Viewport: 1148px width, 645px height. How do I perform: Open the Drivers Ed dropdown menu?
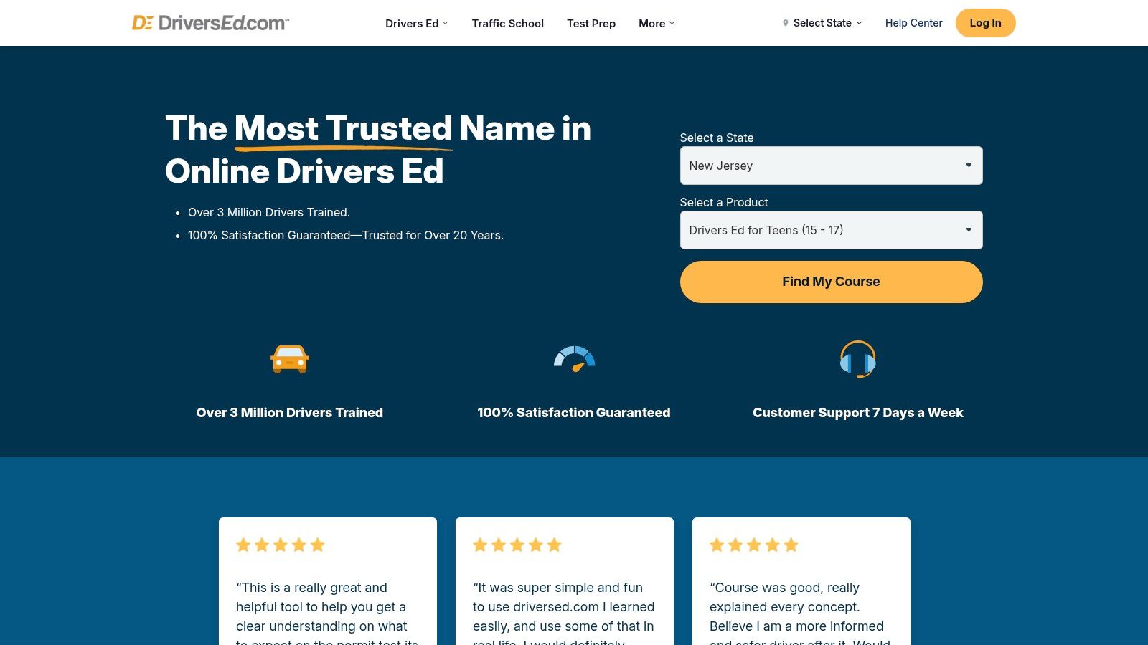pyautogui.click(x=416, y=23)
